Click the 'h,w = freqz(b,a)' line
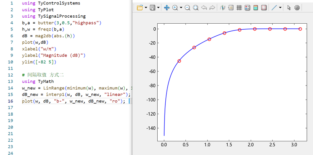 (x=43, y=29)
